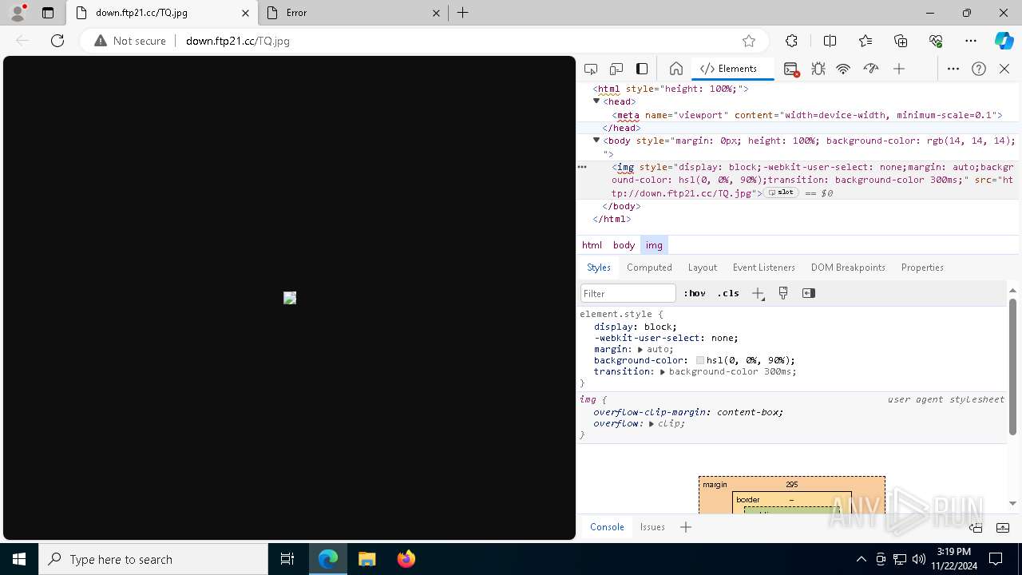Viewport: 1022px width, 575px height.
Task: Open the Console tool icon with error badge
Action: (x=791, y=69)
